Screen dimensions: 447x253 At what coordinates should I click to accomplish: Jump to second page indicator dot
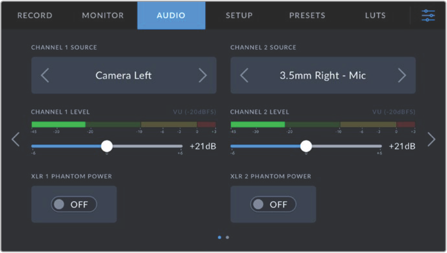coord(227,237)
